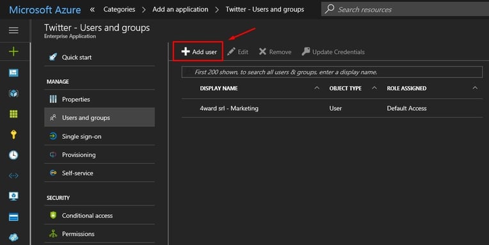Click the User object type cell
The height and width of the screenshot is (245, 489).
point(335,108)
